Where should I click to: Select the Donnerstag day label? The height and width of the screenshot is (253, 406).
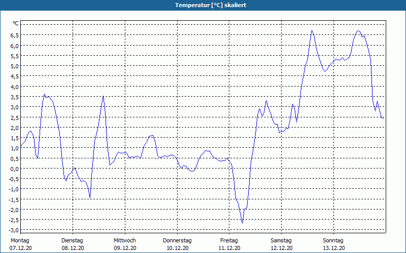[x=177, y=241]
